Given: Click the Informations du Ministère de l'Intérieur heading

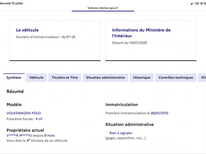Looking at the screenshot, I should click(141, 33).
